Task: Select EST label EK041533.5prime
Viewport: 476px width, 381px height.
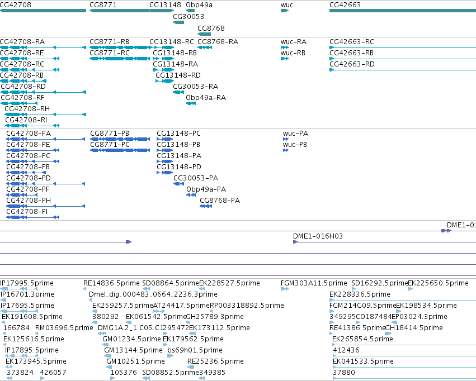Action: pyautogui.click(x=363, y=361)
